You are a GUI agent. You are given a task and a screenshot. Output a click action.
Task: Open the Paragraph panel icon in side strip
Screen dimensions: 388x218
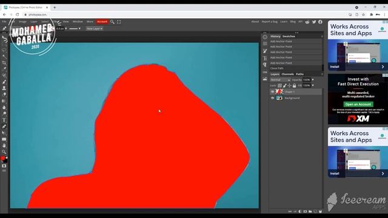coord(265,65)
